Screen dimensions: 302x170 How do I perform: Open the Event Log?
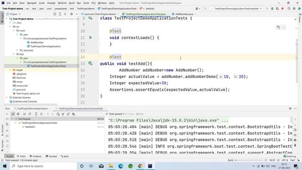[x=290, y=156]
